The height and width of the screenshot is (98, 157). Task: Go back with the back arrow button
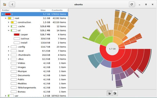[12, 4]
